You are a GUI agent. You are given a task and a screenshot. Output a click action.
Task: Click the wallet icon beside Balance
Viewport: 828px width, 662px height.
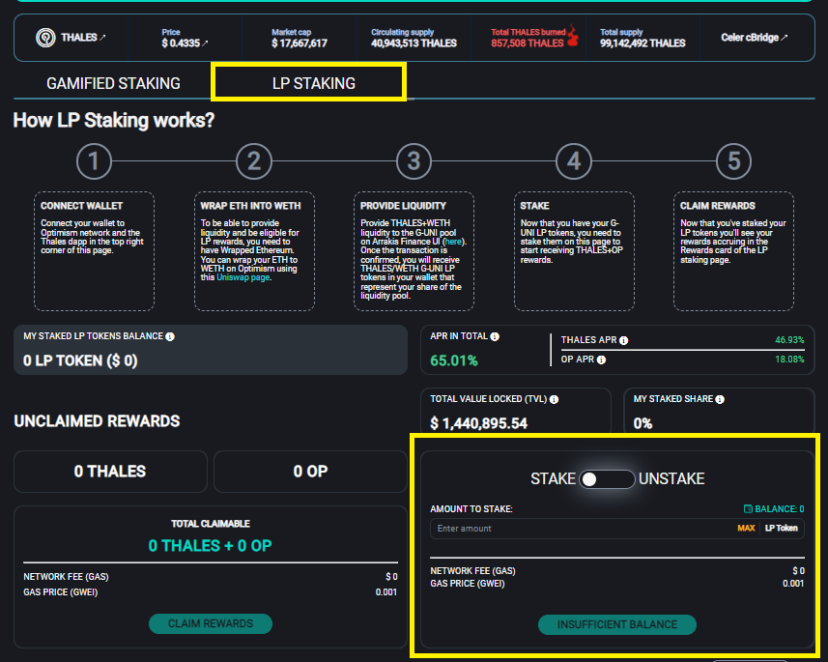pos(748,509)
